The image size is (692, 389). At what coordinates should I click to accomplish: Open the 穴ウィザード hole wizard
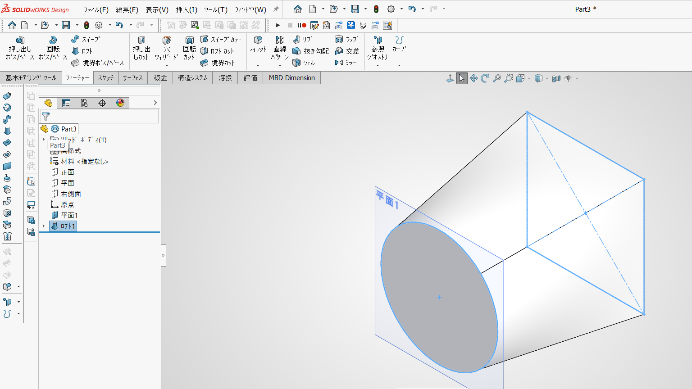click(166, 48)
